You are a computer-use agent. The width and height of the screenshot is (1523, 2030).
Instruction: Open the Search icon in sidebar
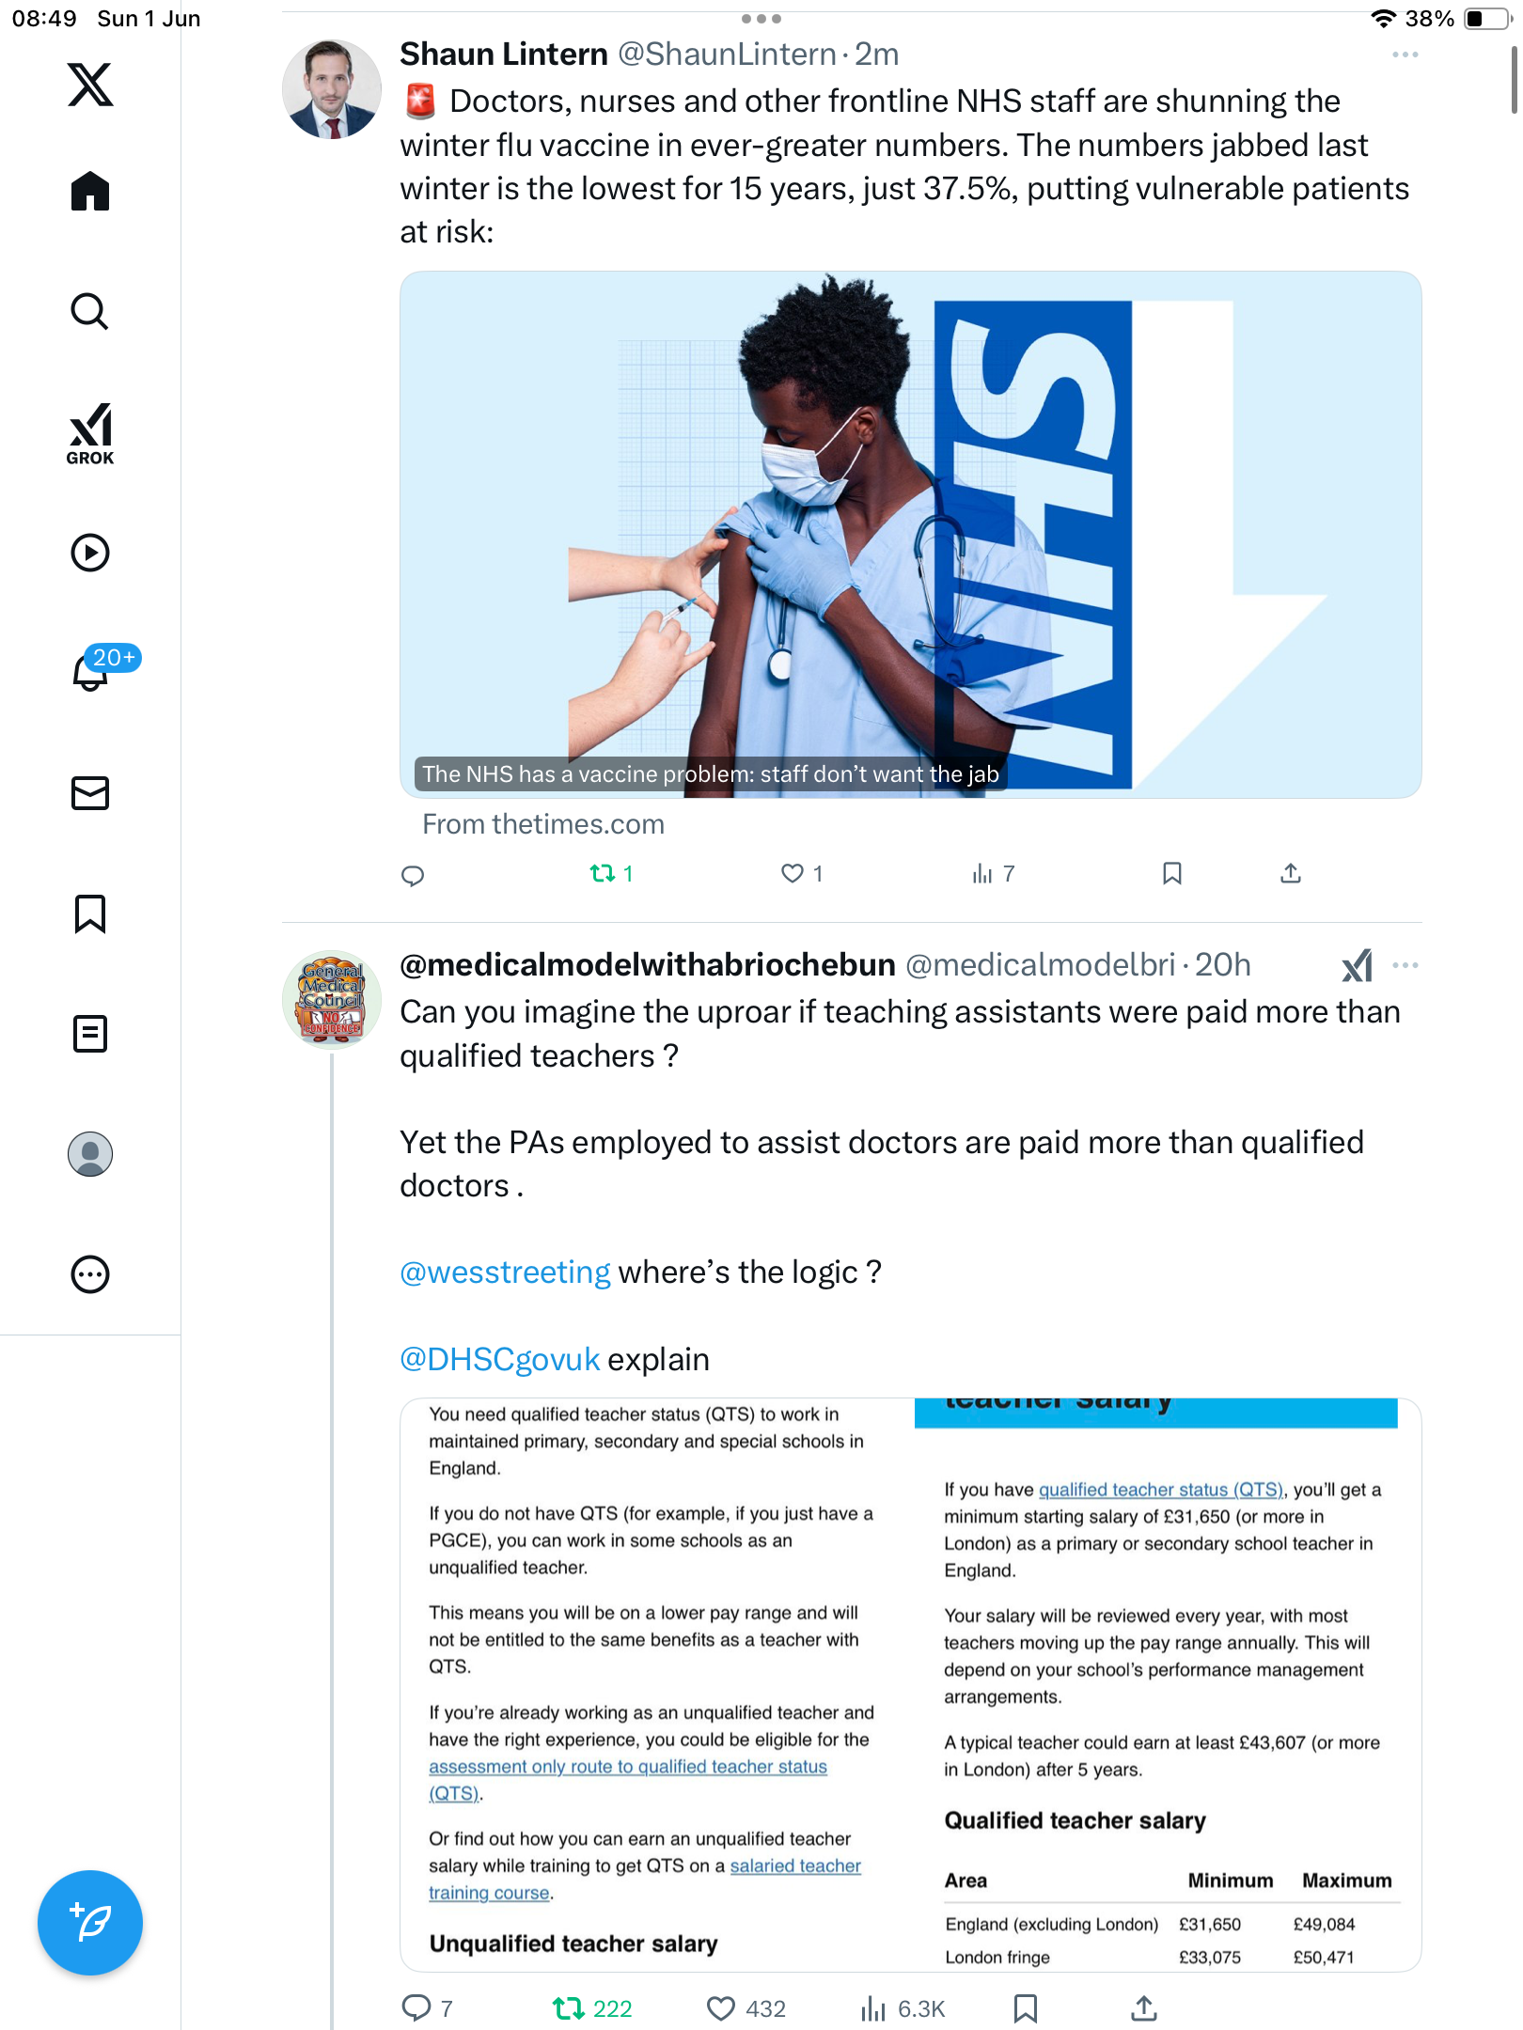(90, 311)
